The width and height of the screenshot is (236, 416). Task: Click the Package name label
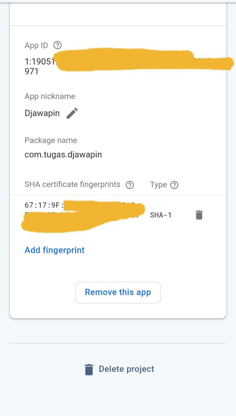click(x=51, y=140)
